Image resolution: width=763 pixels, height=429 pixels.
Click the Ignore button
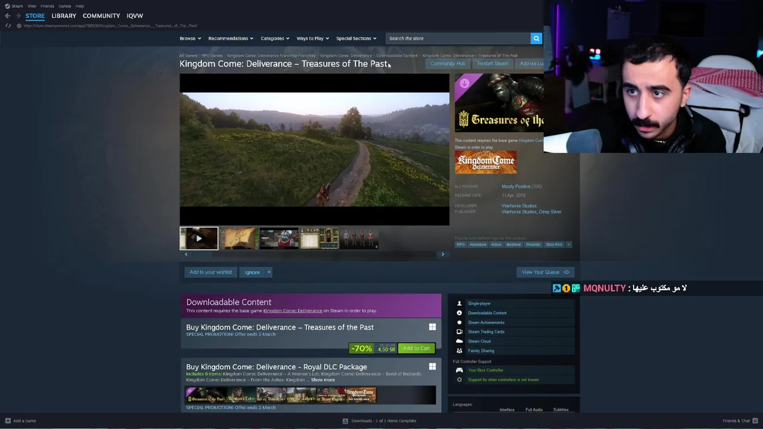pos(252,272)
